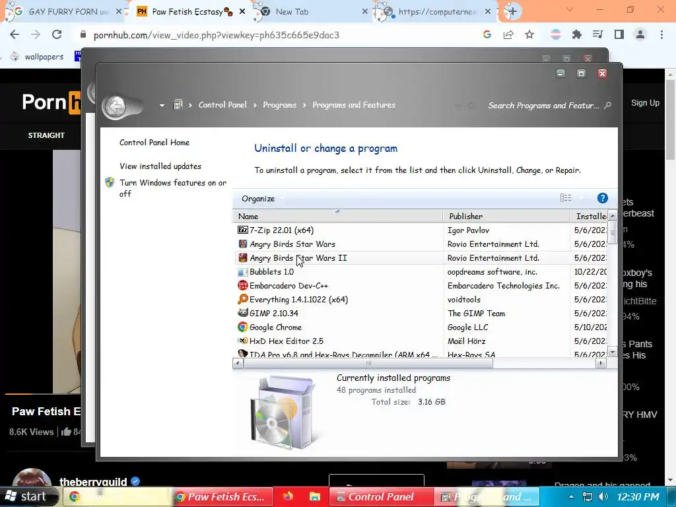Open the Chrome profile avatar icon

coord(640,34)
